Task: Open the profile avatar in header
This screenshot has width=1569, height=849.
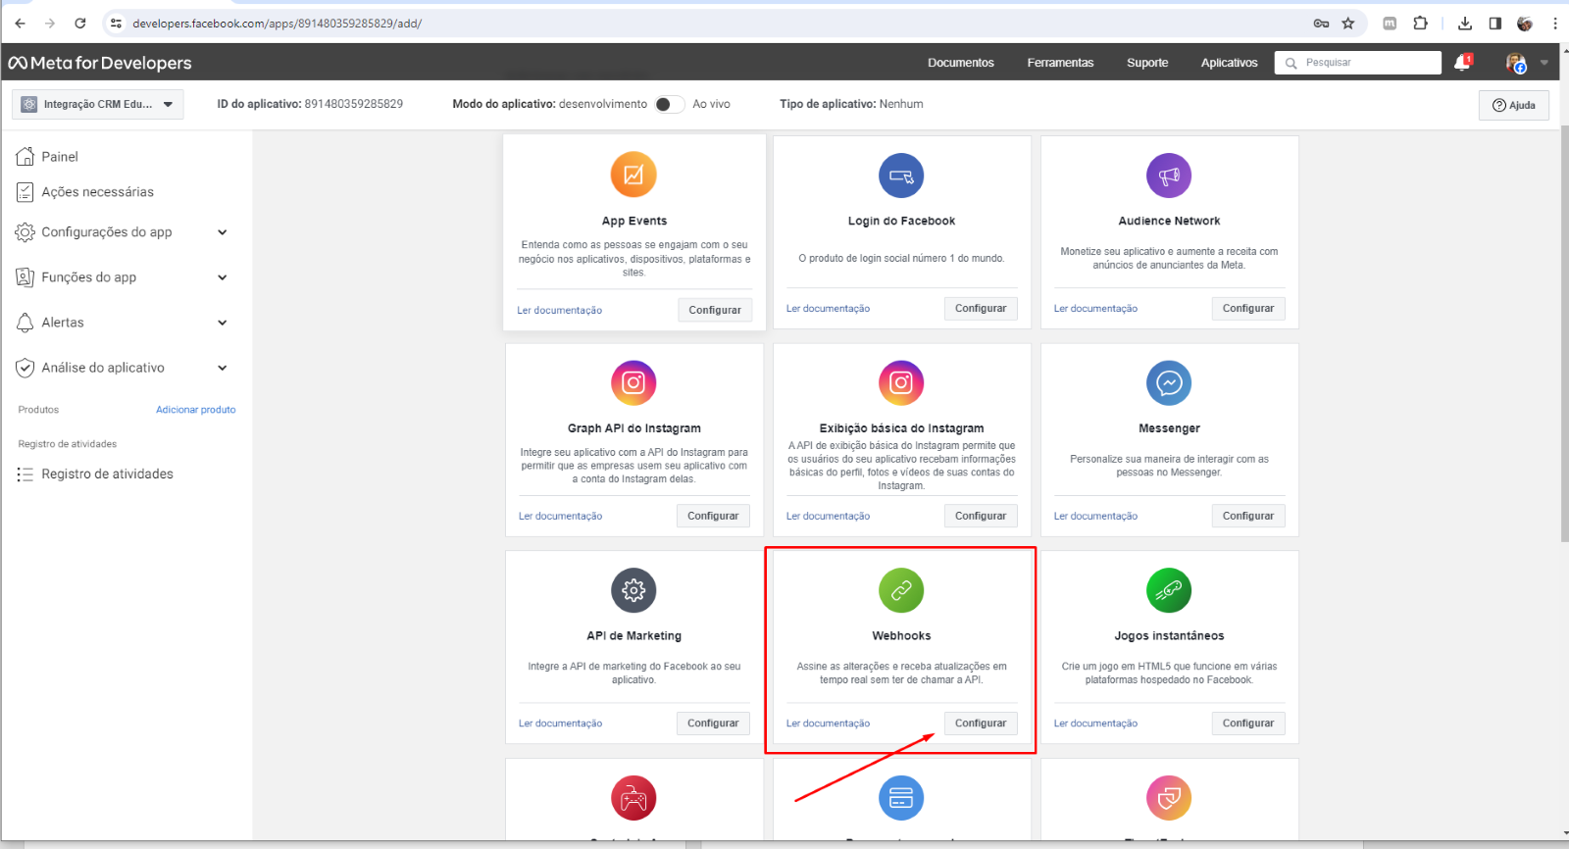Action: (1516, 63)
